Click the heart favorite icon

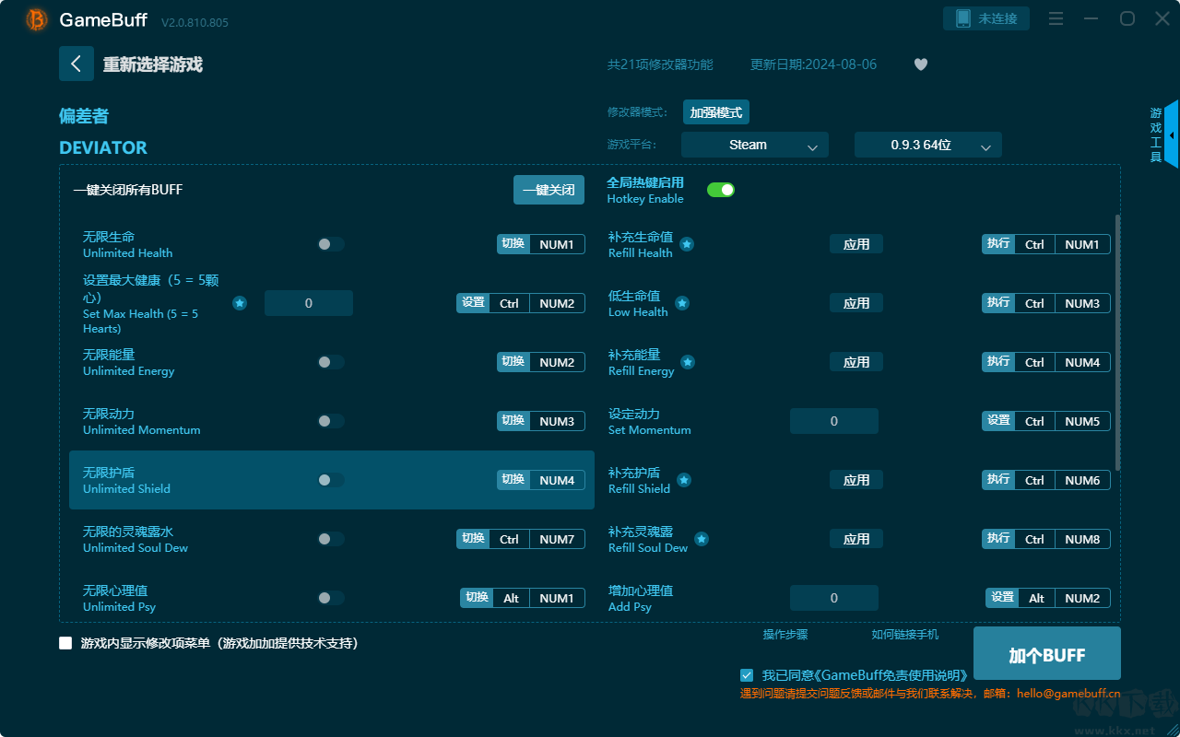click(x=920, y=64)
